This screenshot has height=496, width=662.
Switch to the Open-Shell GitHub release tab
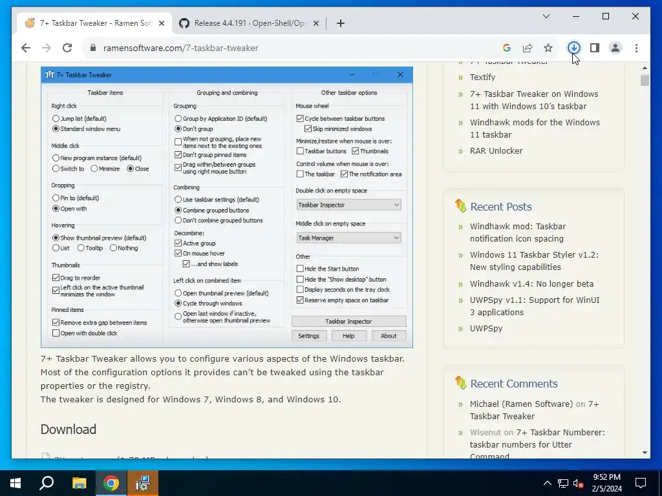249,23
